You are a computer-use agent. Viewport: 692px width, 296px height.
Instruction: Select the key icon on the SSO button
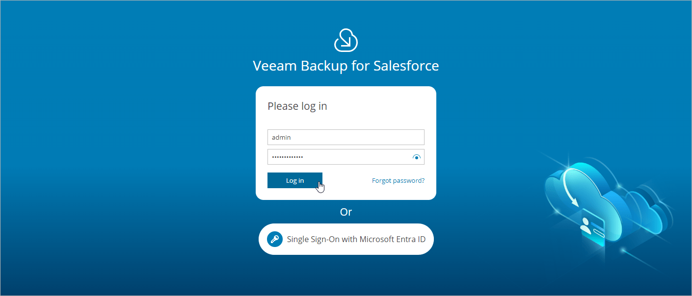275,239
